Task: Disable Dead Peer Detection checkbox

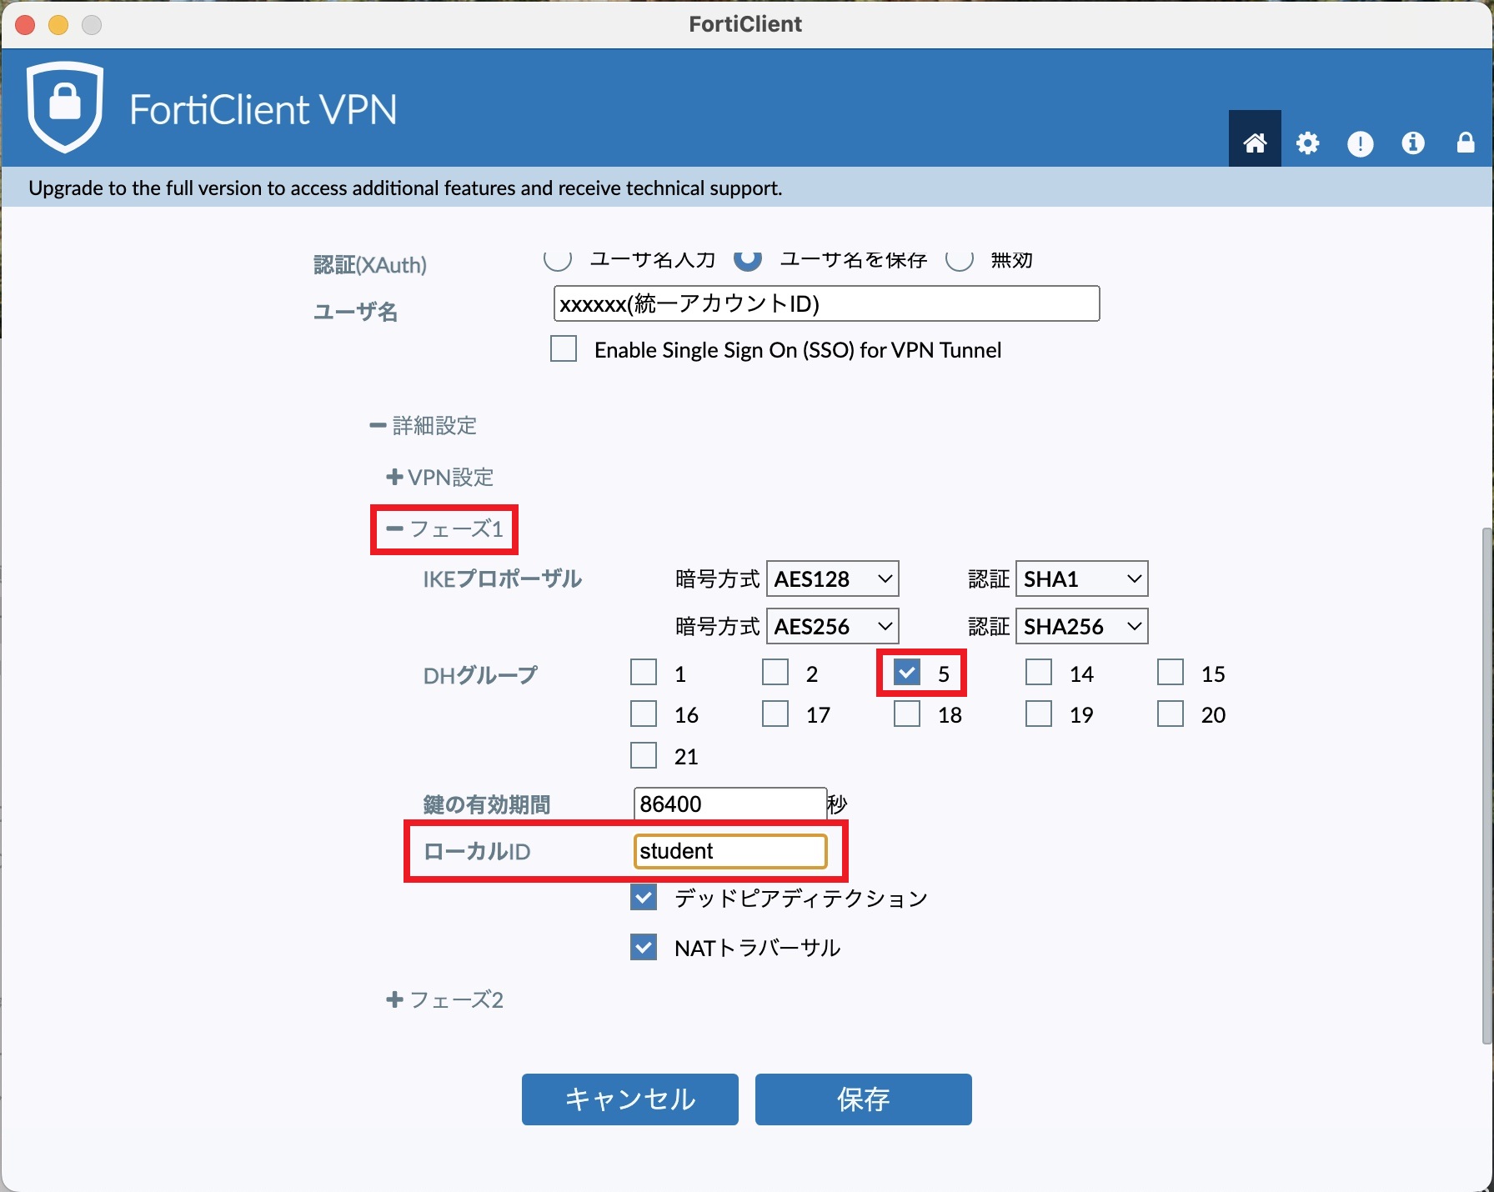Action: click(644, 898)
